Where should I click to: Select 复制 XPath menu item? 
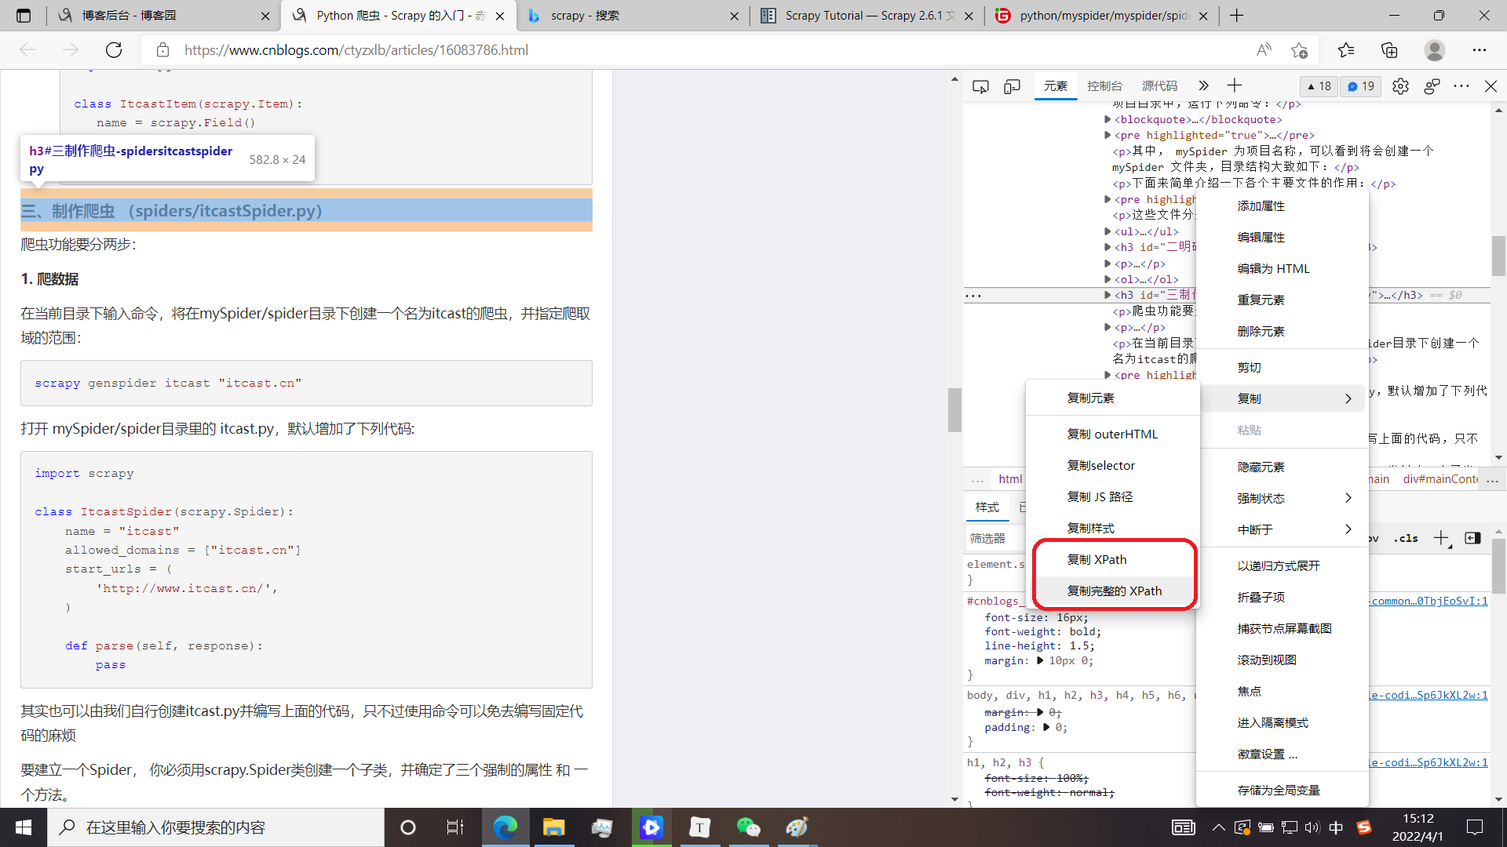(1096, 559)
